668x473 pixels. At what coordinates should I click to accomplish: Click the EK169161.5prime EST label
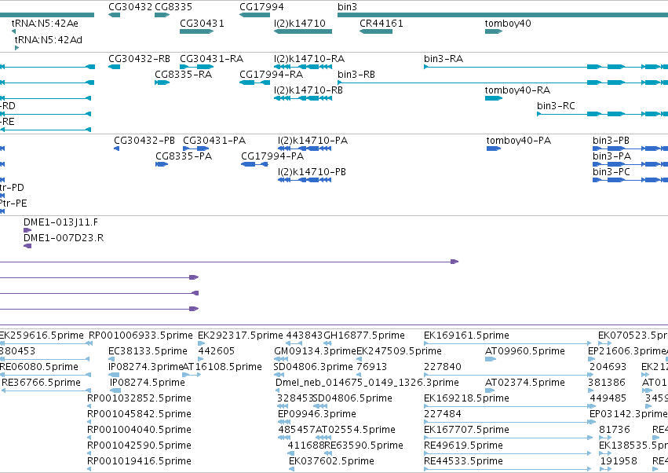[x=466, y=335]
